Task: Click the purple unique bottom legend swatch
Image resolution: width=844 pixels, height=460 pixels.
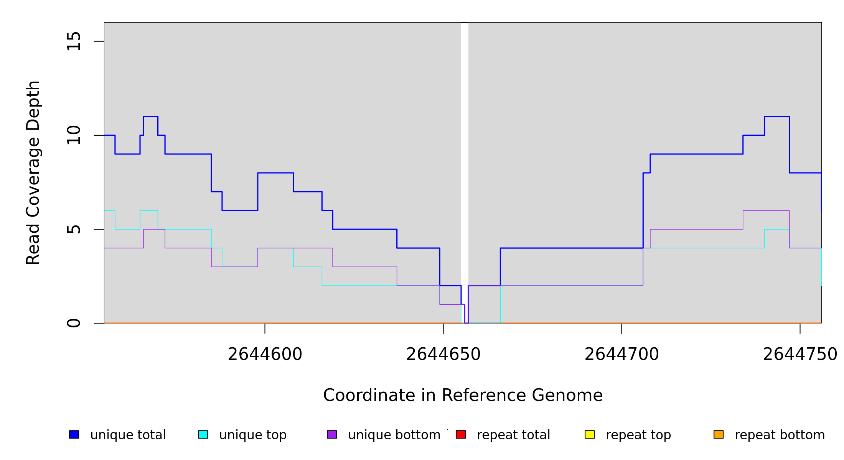Action: pos(332,434)
